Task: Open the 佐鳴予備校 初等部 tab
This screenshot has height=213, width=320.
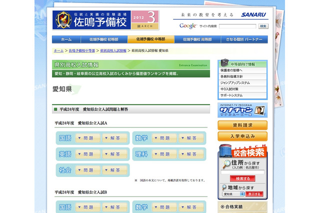Action: coord(104,39)
